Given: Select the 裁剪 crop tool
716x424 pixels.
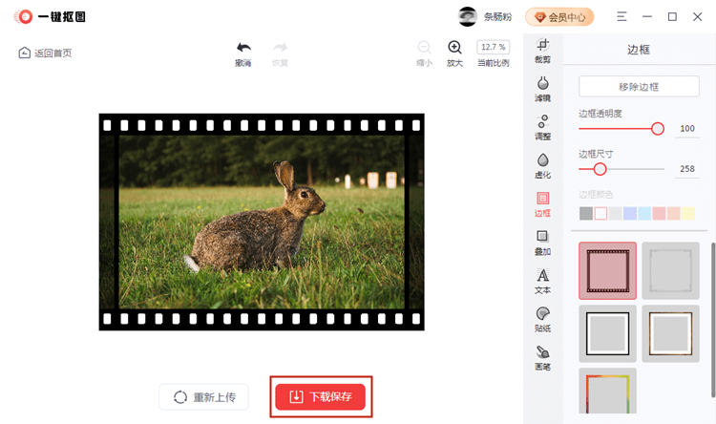Looking at the screenshot, I should tap(542, 51).
